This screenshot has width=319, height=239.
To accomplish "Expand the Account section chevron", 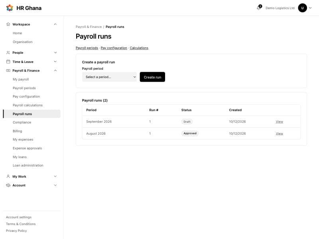I will click(55, 185).
